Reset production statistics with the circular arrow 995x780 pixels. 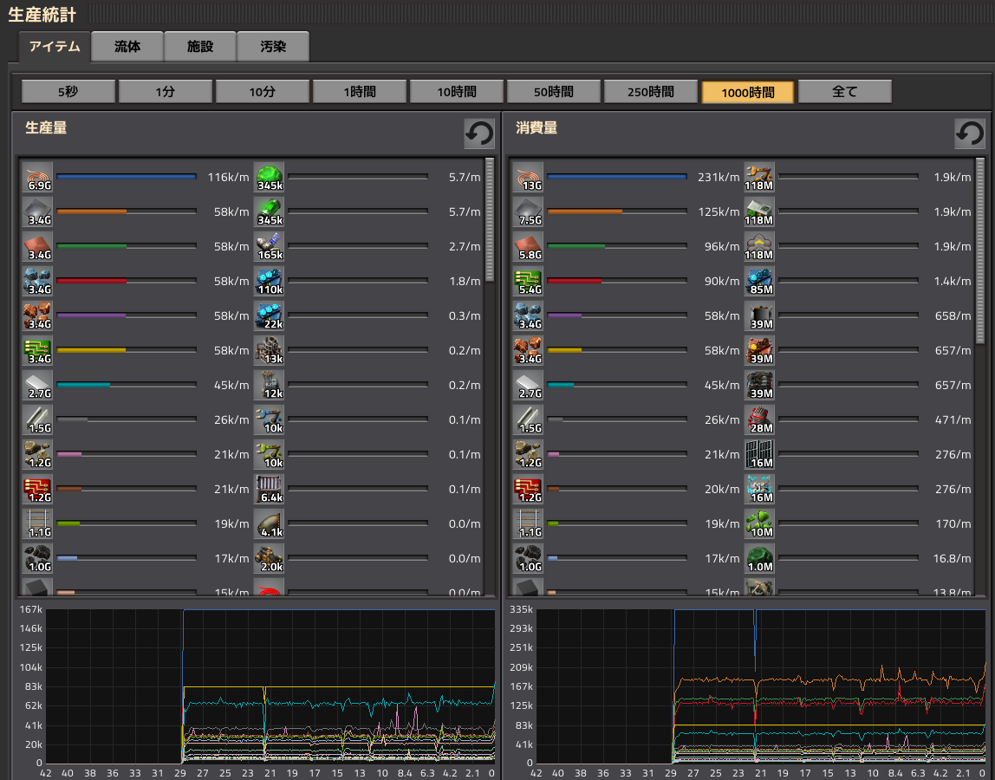[479, 133]
